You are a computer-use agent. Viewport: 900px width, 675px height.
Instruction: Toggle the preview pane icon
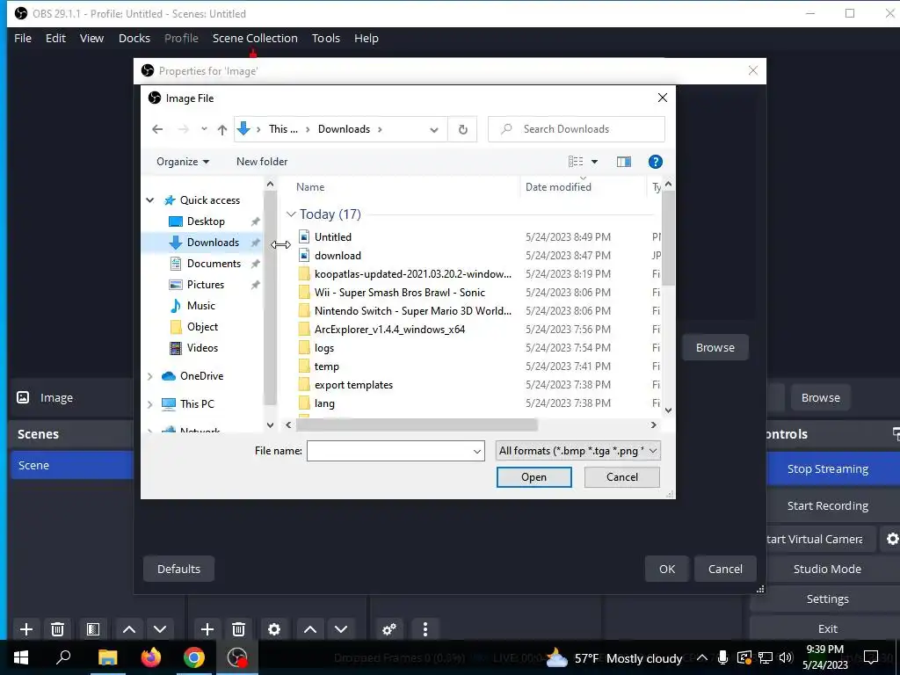tap(624, 162)
